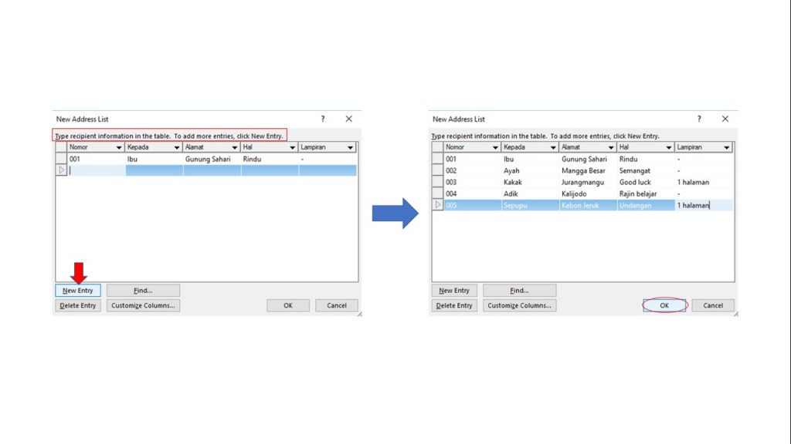
Task: Open the Lampiran column dropdown in the five-entry list
Action: tap(726, 147)
